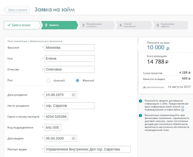Click the help question mark after 'условия займа'
This screenshot has height=157, width=193.
183,110
